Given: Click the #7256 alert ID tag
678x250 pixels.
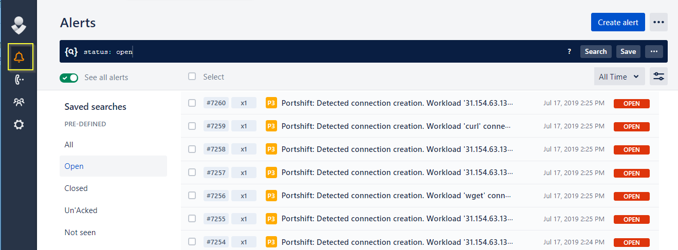Looking at the screenshot, I should (216, 196).
